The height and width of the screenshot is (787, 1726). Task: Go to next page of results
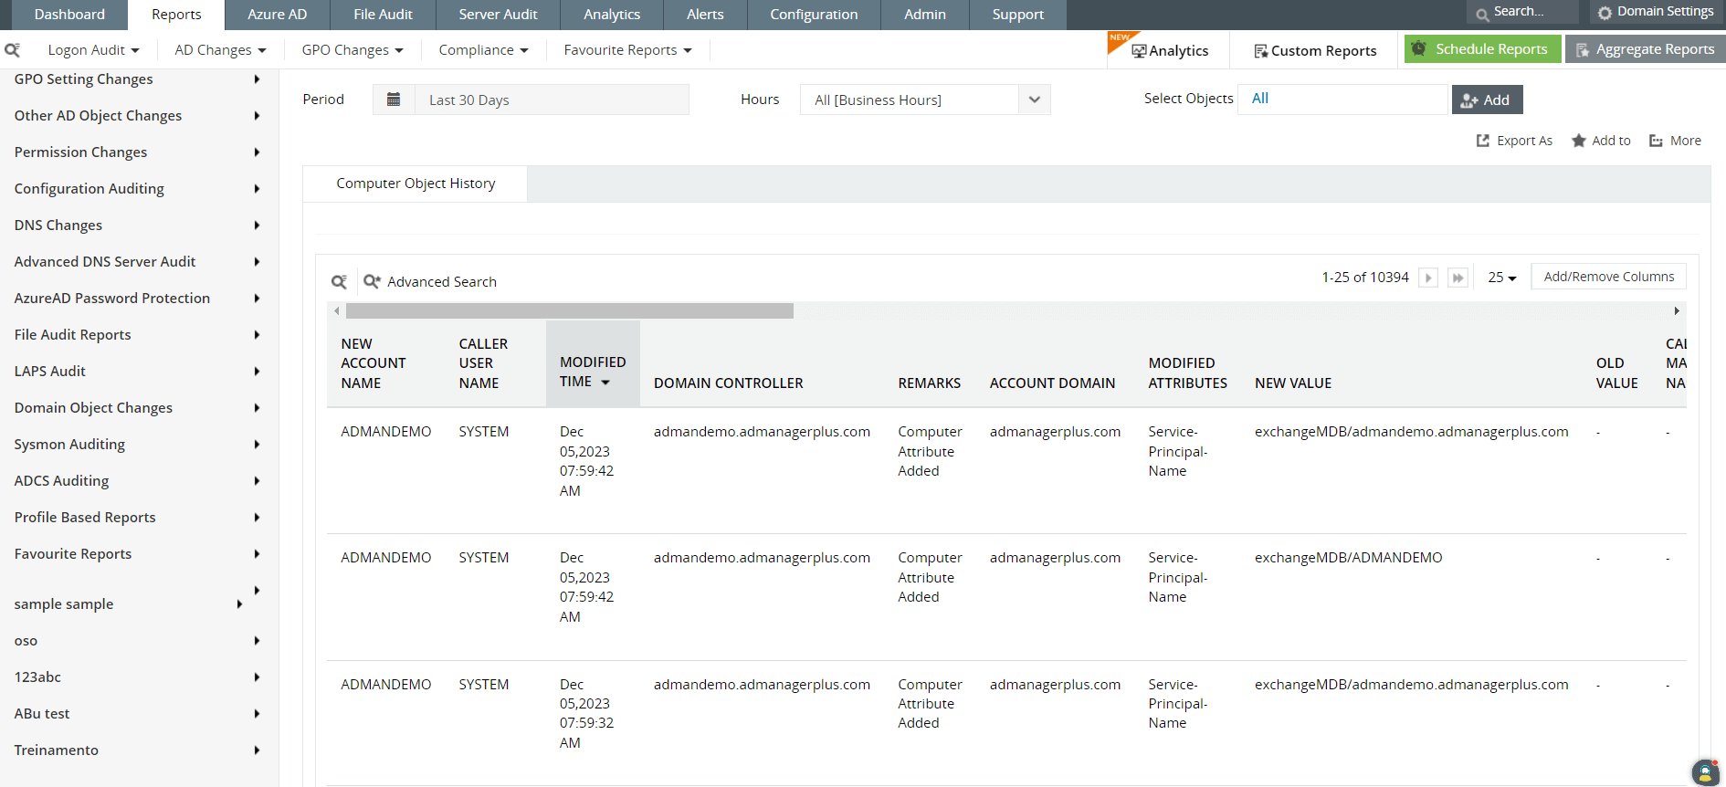point(1428,278)
